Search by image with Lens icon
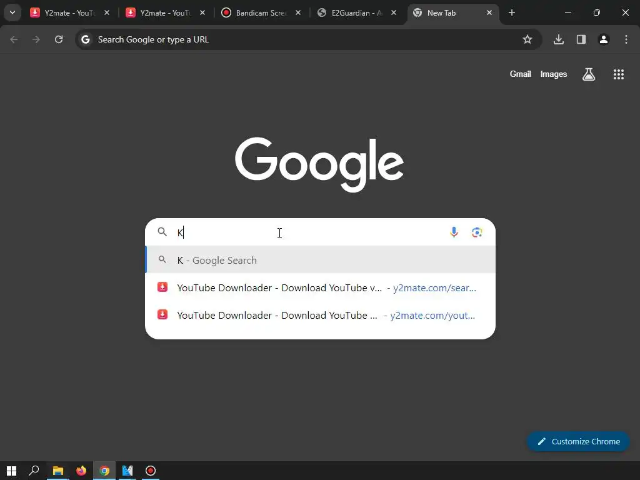 [x=477, y=232]
